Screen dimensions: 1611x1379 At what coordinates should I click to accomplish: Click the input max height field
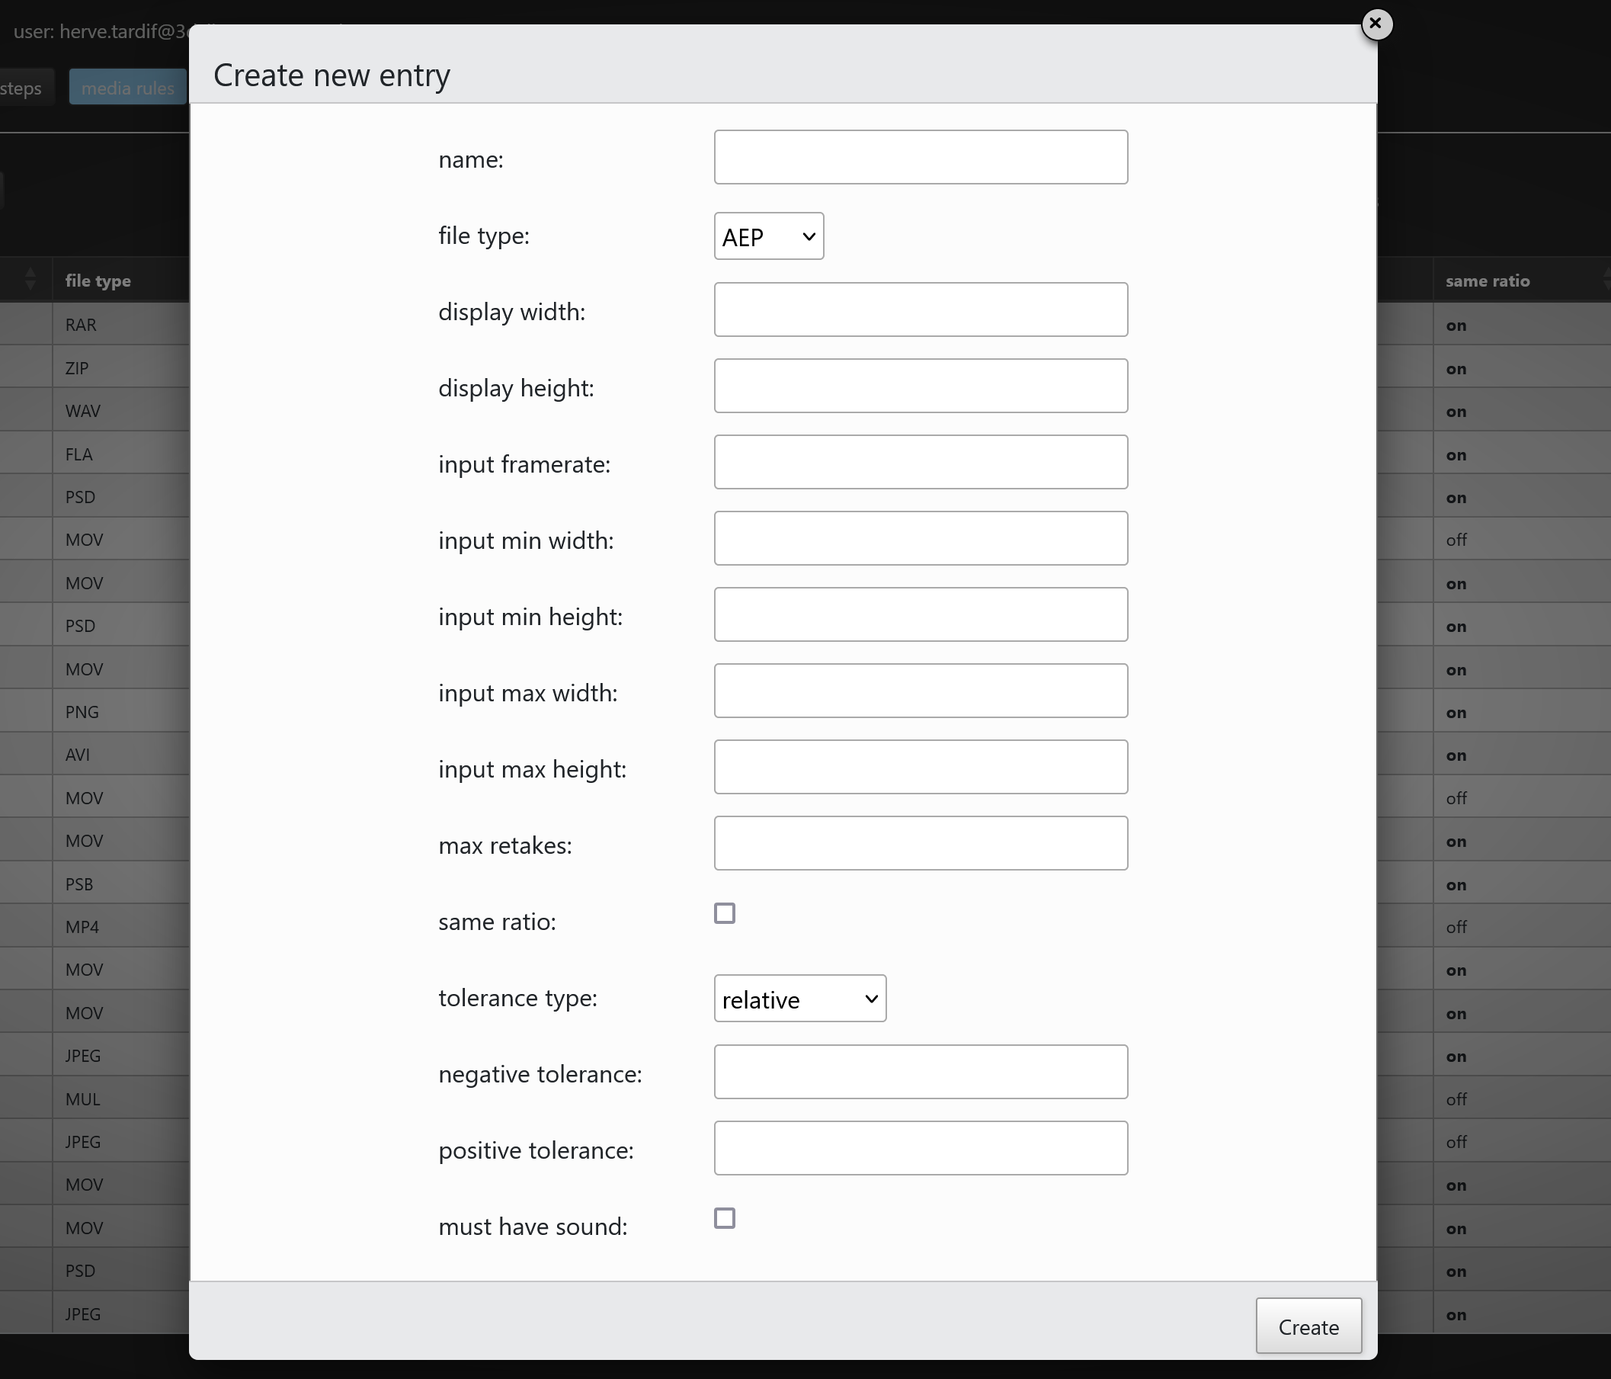point(920,768)
